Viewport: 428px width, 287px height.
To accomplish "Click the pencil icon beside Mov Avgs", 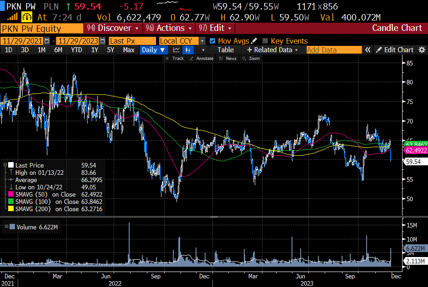I will click(254, 41).
